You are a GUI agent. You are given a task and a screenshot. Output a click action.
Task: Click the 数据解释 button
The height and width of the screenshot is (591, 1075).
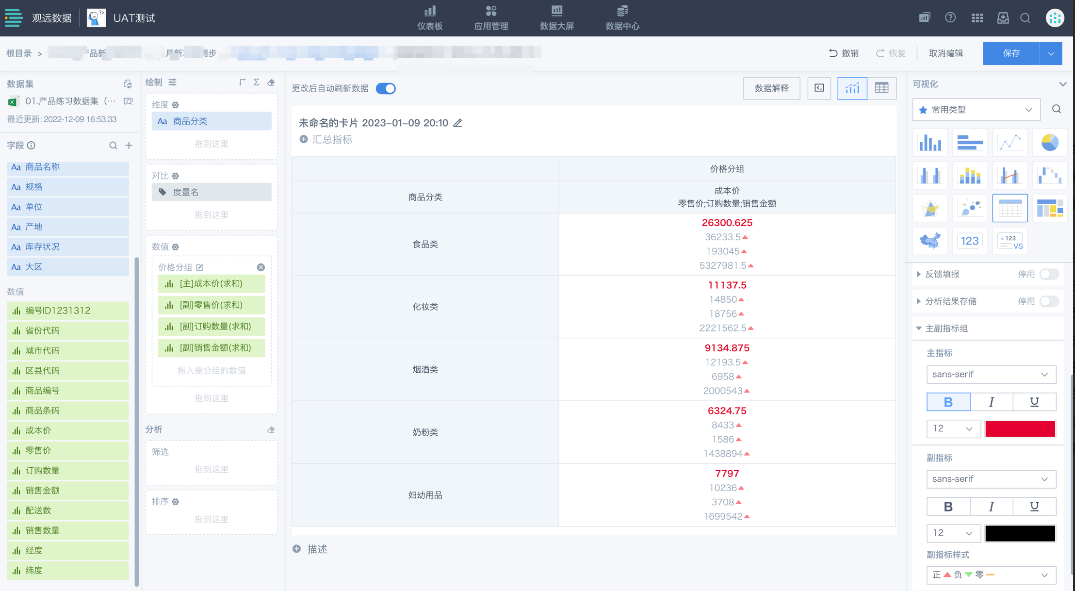771,88
